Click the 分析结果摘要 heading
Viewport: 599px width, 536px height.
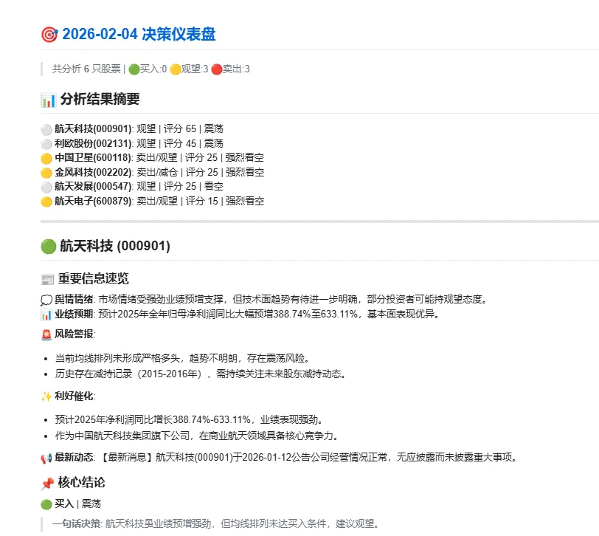click(x=100, y=99)
